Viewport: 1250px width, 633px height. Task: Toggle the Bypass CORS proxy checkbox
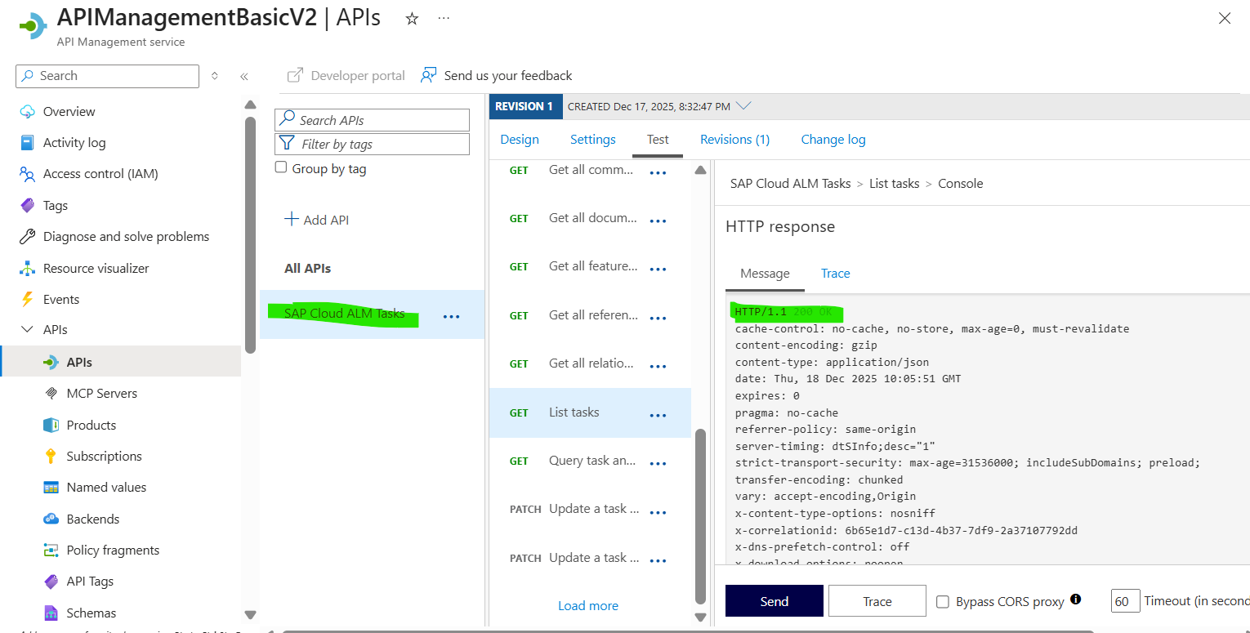tap(943, 602)
